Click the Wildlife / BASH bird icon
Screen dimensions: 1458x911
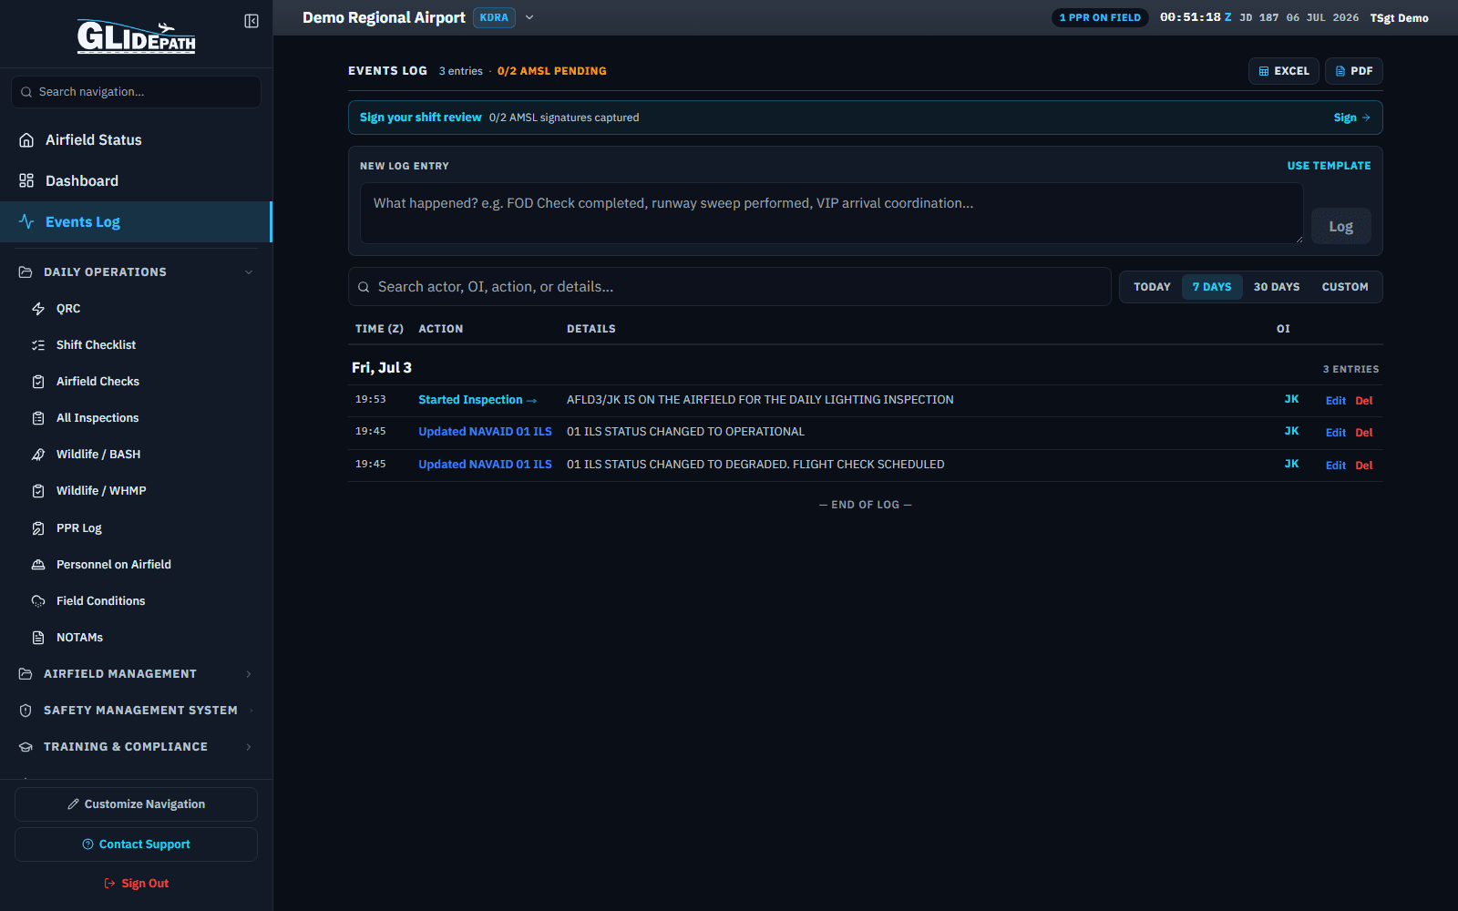(38, 455)
